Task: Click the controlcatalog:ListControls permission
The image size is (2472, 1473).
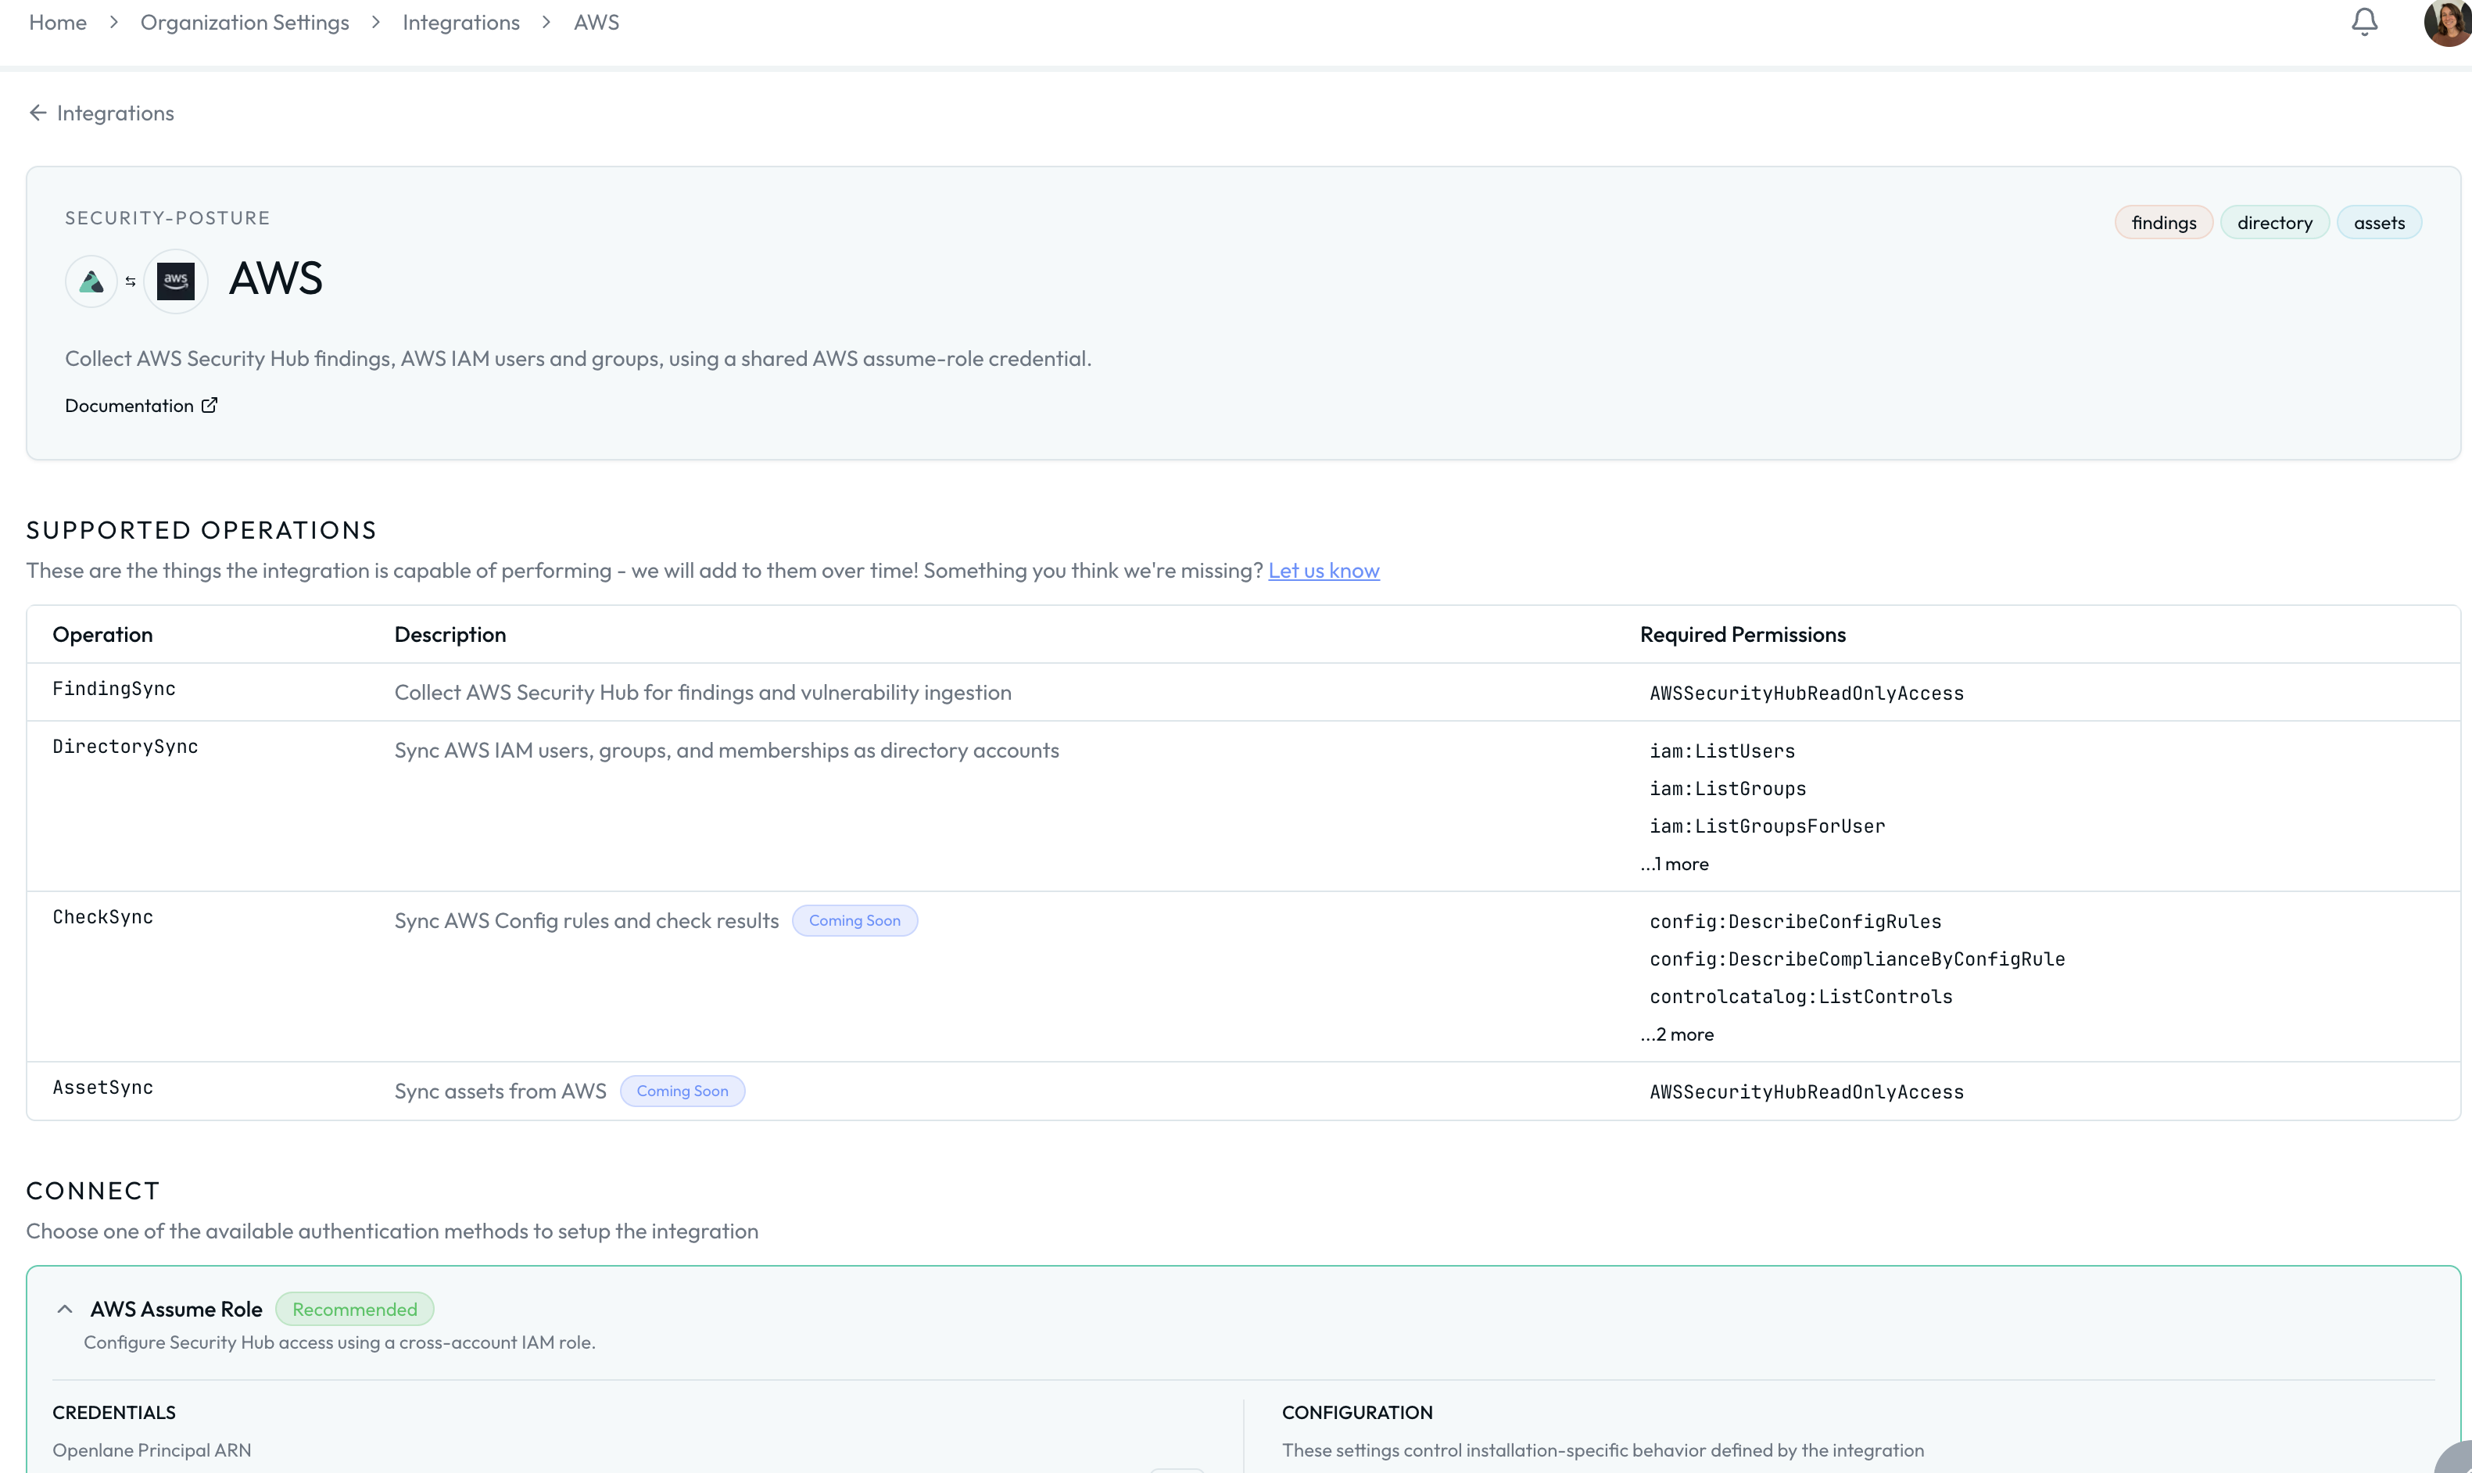Action: 1800,998
